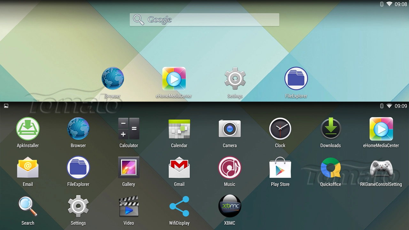Tap Wi-Fi icon in lower status bar
409x230 pixels.
(389, 106)
